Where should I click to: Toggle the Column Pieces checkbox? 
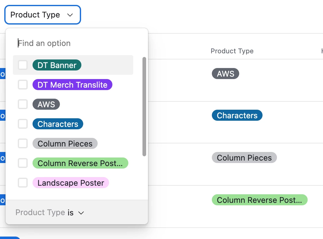(x=23, y=144)
